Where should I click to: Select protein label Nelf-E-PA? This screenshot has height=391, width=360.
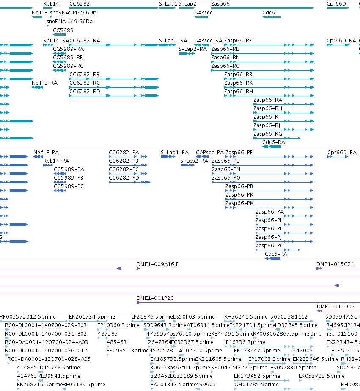[46, 153]
